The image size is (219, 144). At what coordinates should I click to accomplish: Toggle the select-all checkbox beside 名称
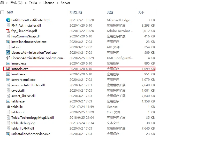pos(2,12)
